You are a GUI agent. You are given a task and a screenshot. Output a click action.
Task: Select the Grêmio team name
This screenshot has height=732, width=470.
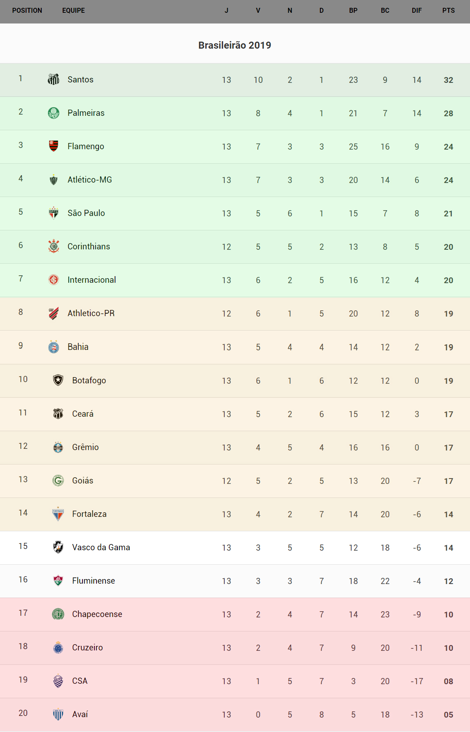point(85,447)
